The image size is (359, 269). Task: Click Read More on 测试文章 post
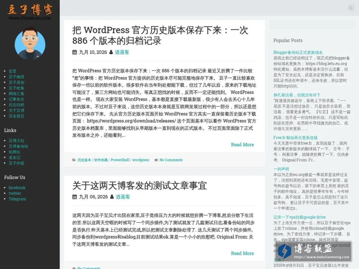[242, 253]
